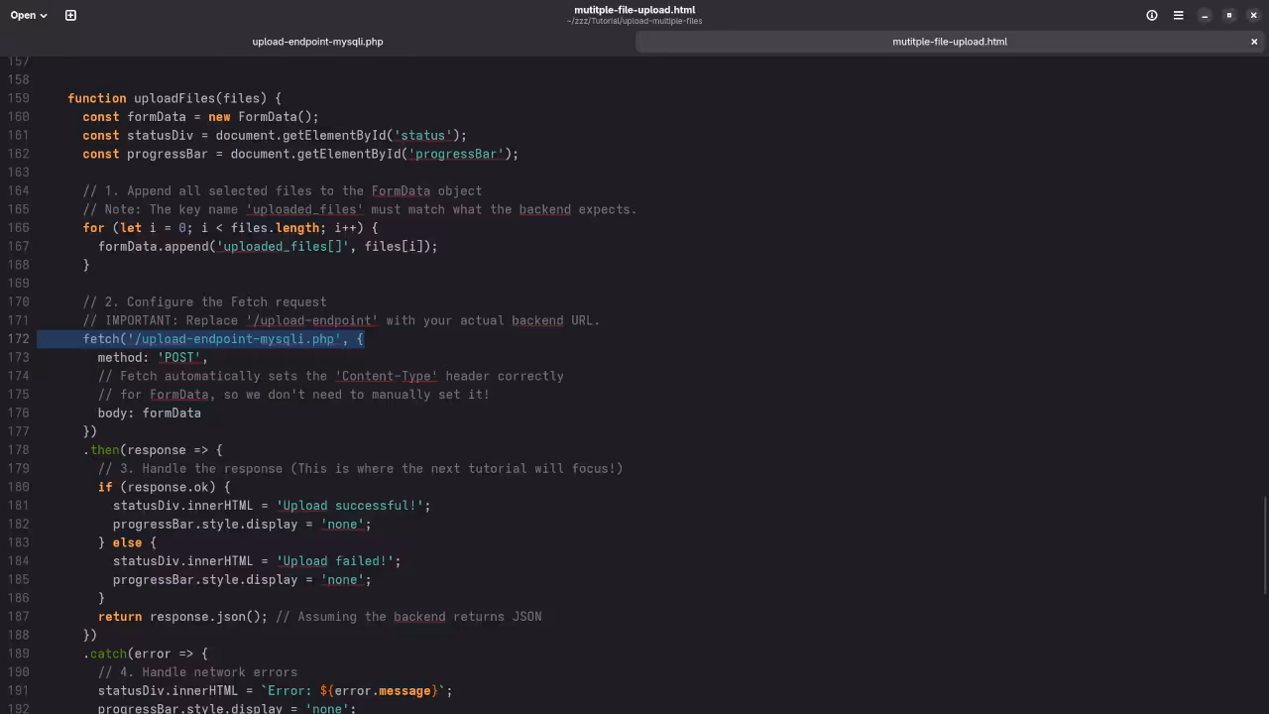Viewport: 1269px width, 714px height.
Task: Maximize the text editor window
Action: pyautogui.click(x=1229, y=15)
